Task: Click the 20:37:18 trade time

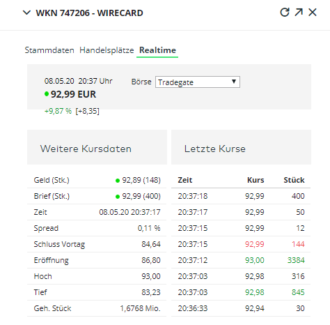Action: point(193,196)
